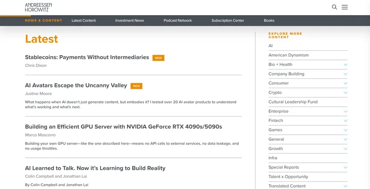Open the Infra category link
This screenshot has width=370, height=189.
coord(273,158)
